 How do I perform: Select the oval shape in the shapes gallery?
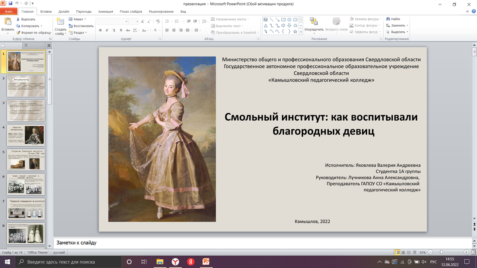[289, 19]
